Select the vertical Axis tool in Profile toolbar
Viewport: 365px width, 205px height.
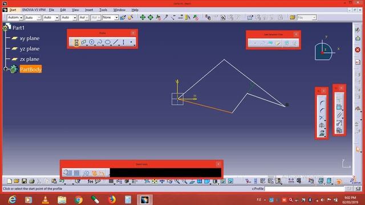tap(123, 42)
